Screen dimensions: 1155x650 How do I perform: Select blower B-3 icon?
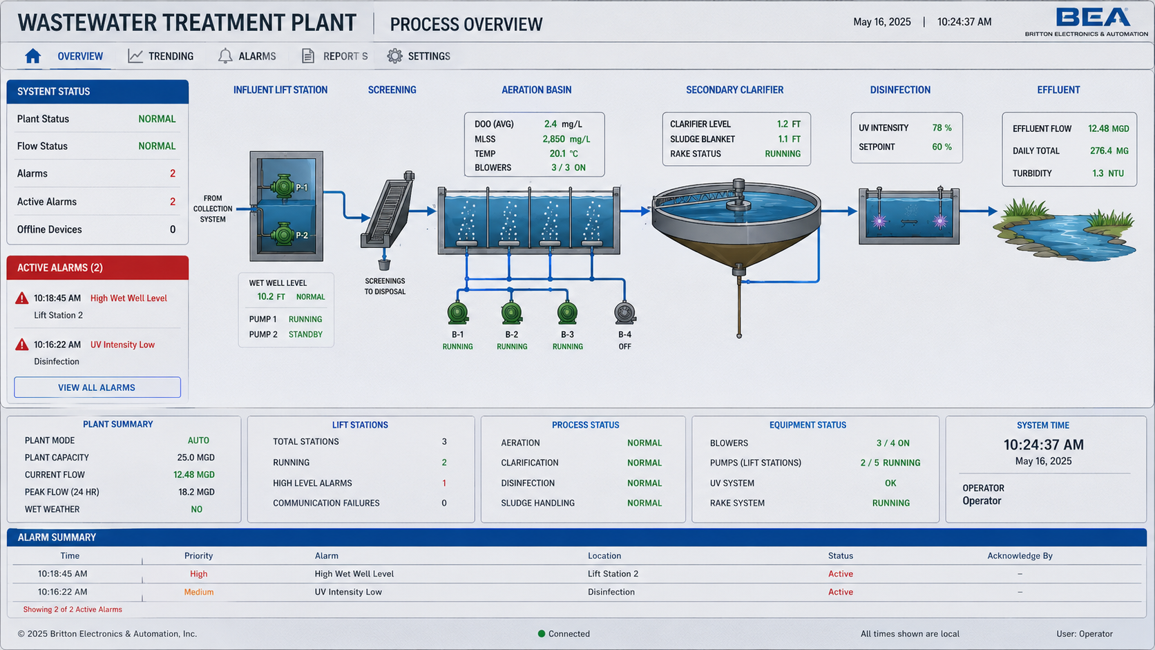(x=567, y=313)
